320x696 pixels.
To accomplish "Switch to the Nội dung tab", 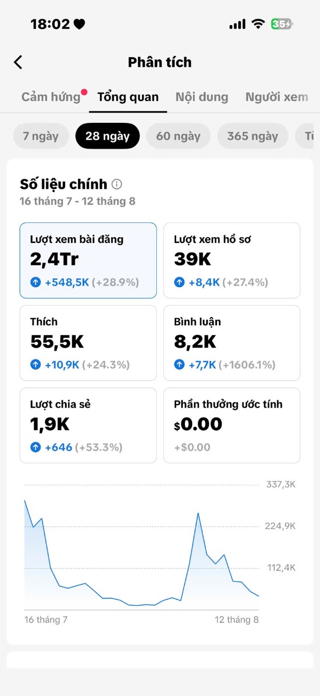I will (x=202, y=97).
